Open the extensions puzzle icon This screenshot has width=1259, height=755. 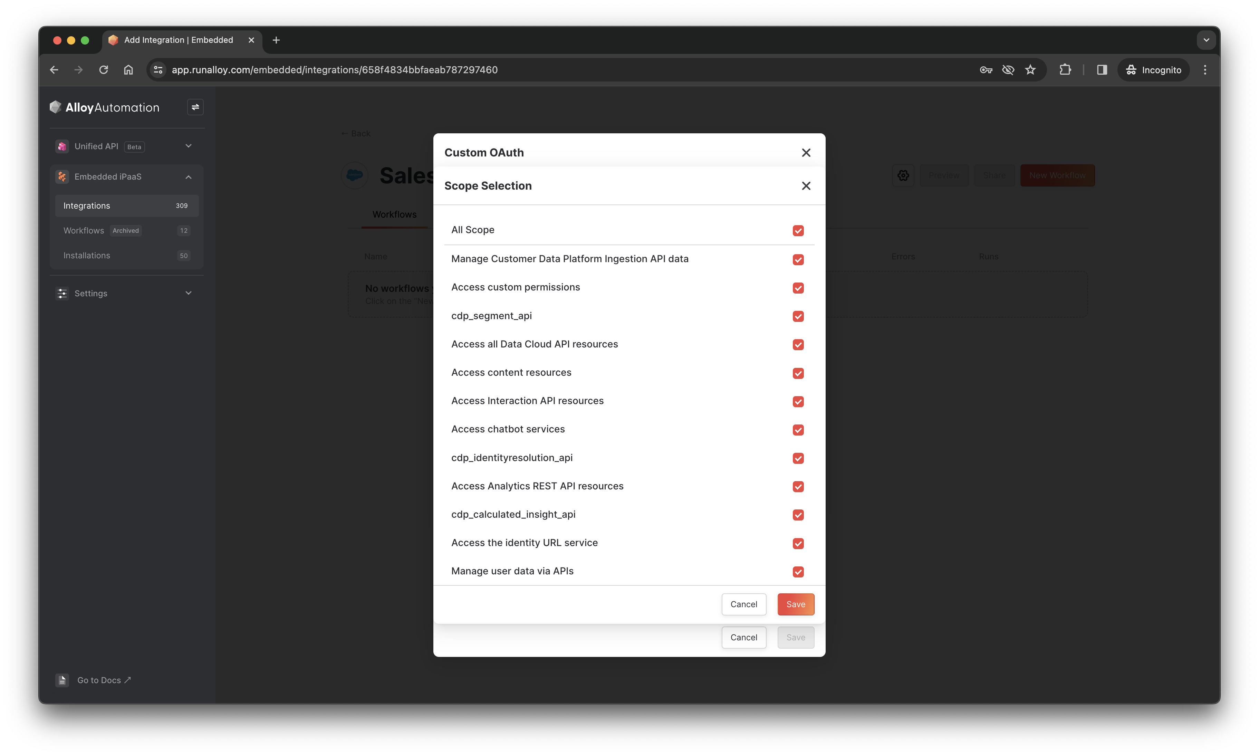(x=1065, y=70)
